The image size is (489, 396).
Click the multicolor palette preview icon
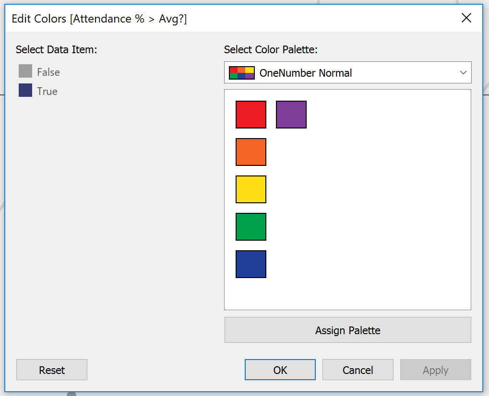[x=242, y=72]
